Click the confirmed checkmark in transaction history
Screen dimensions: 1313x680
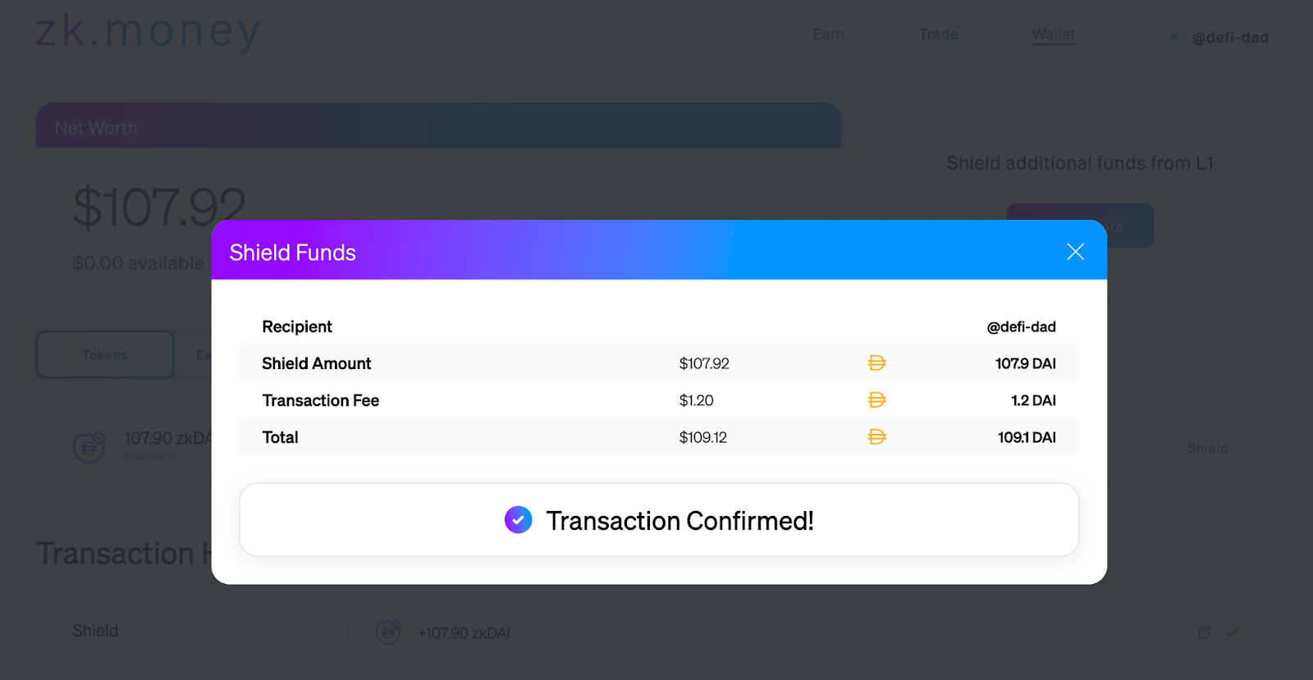click(x=1232, y=632)
